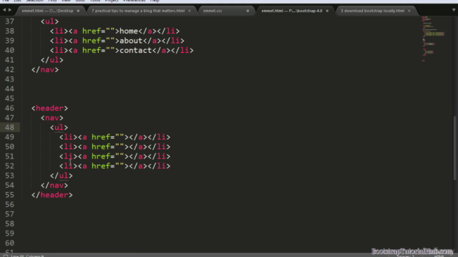Click the closing ul tag on line 53
The height and width of the screenshot is (257, 458).
pos(62,176)
